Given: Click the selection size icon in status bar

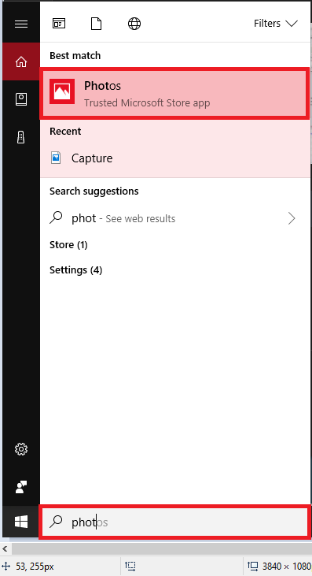Looking at the screenshot, I should (x=130, y=566).
